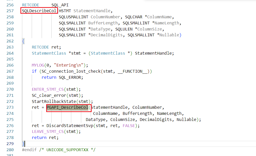Click SQLCHAR type on line 258
Image resolution: width=256 pixels, height=156 pixels.
[133, 17]
